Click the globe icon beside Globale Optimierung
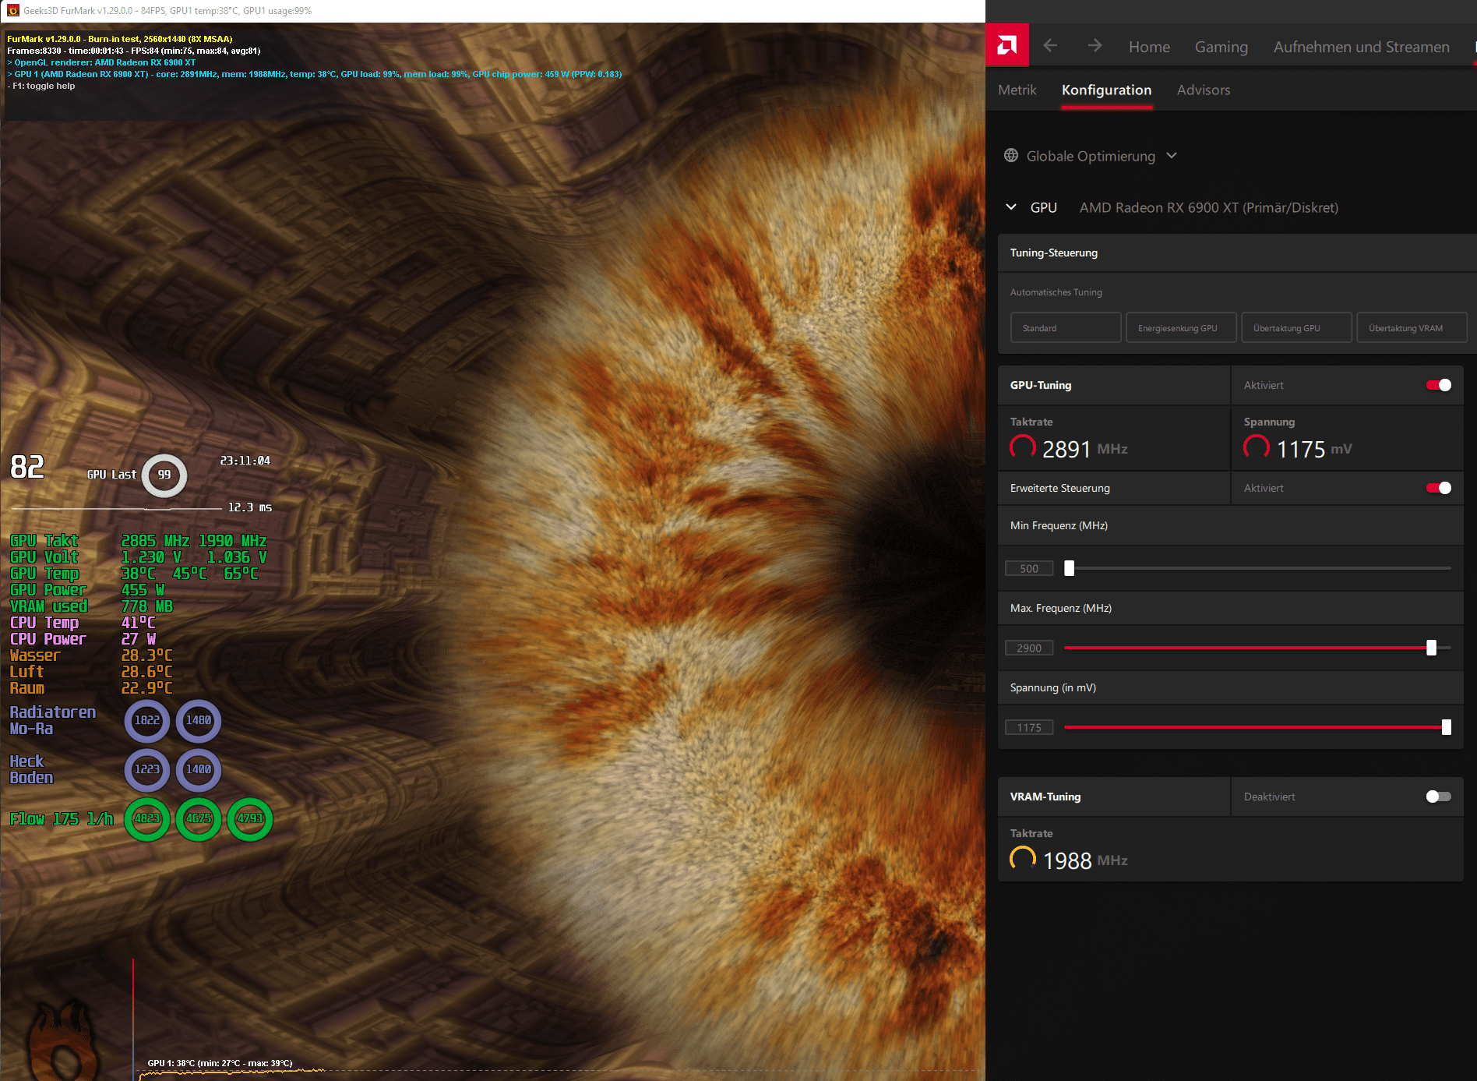This screenshot has height=1081, width=1477. click(1011, 156)
